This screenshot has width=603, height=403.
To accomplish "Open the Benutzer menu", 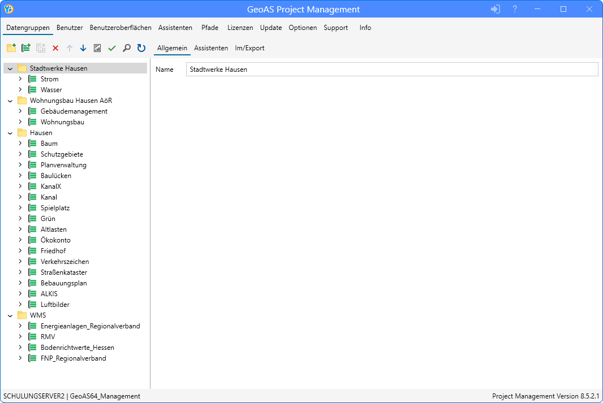I will (x=70, y=28).
